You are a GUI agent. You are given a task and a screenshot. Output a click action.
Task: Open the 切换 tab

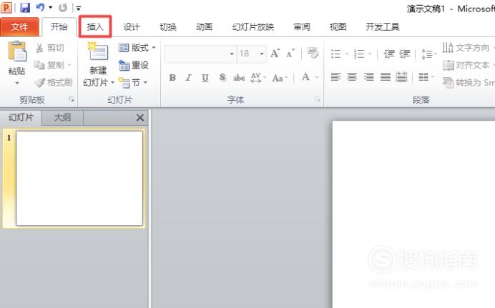click(x=168, y=27)
